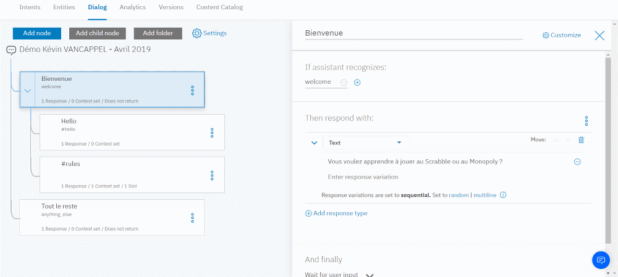
Task: Open the Then respond with options menu
Action: (x=586, y=121)
